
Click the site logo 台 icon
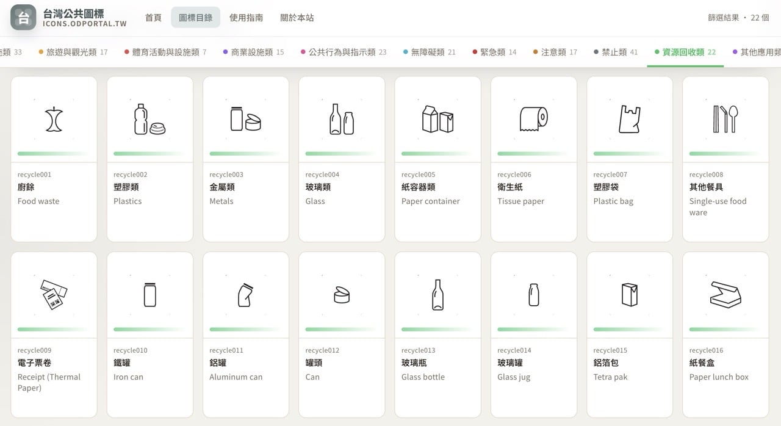tap(23, 17)
